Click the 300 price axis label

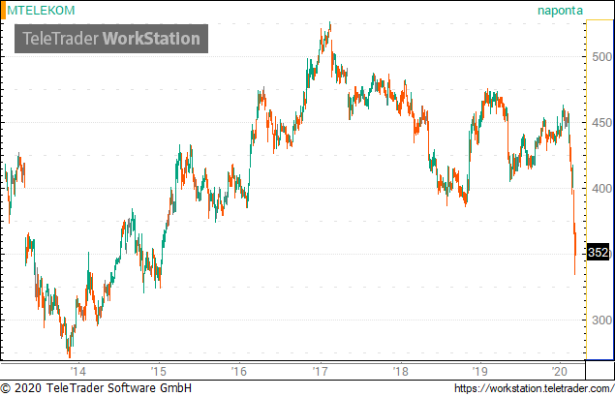tap(601, 321)
